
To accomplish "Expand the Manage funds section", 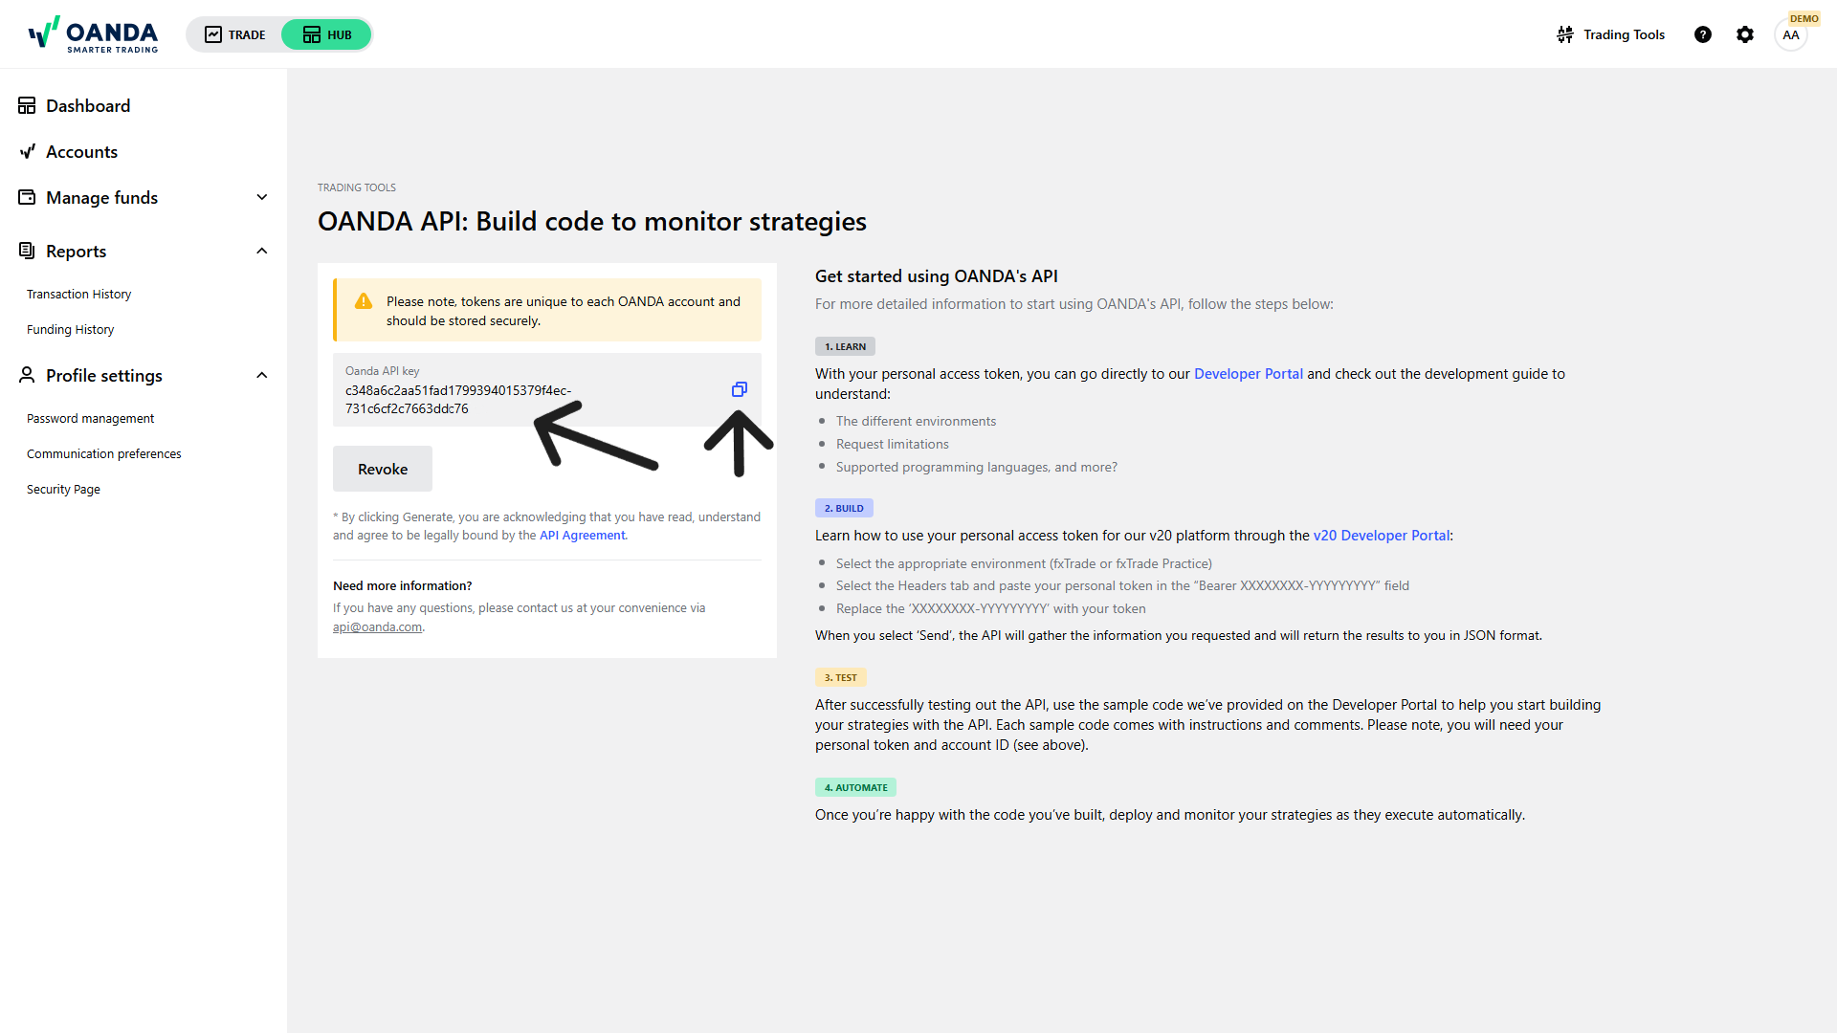I will pos(144,197).
